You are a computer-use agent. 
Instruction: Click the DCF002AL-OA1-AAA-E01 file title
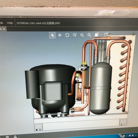point(39,23)
